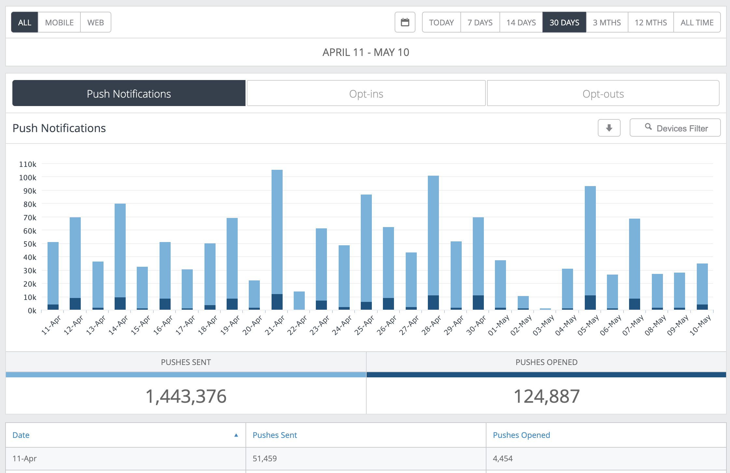Sort ascending via the Date column arrow
Viewport: 730px width, 473px height.
pos(236,435)
